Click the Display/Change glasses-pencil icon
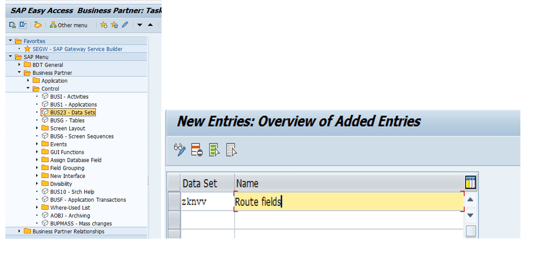 180,150
